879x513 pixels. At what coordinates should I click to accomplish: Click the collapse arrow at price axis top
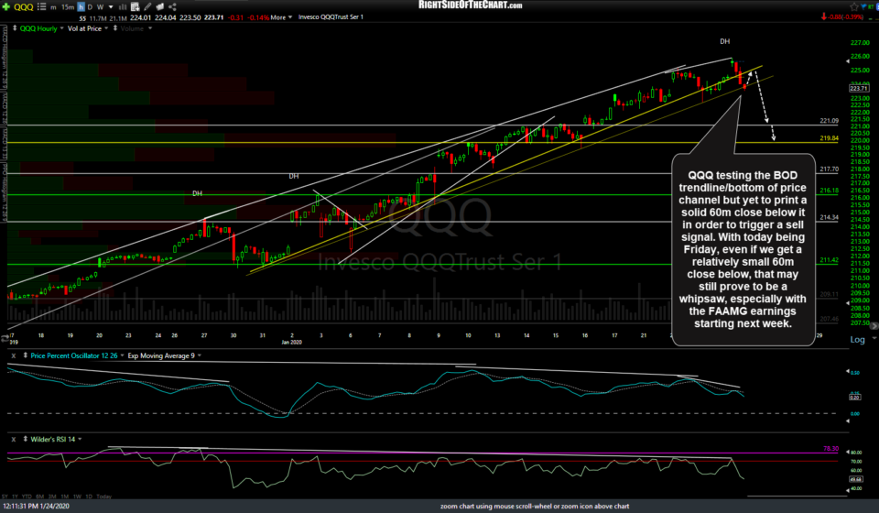pyautogui.click(x=848, y=61)
